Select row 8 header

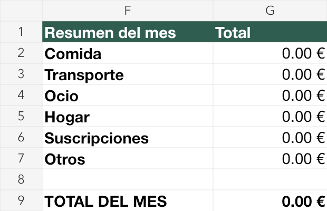click(x=21, y=179)
